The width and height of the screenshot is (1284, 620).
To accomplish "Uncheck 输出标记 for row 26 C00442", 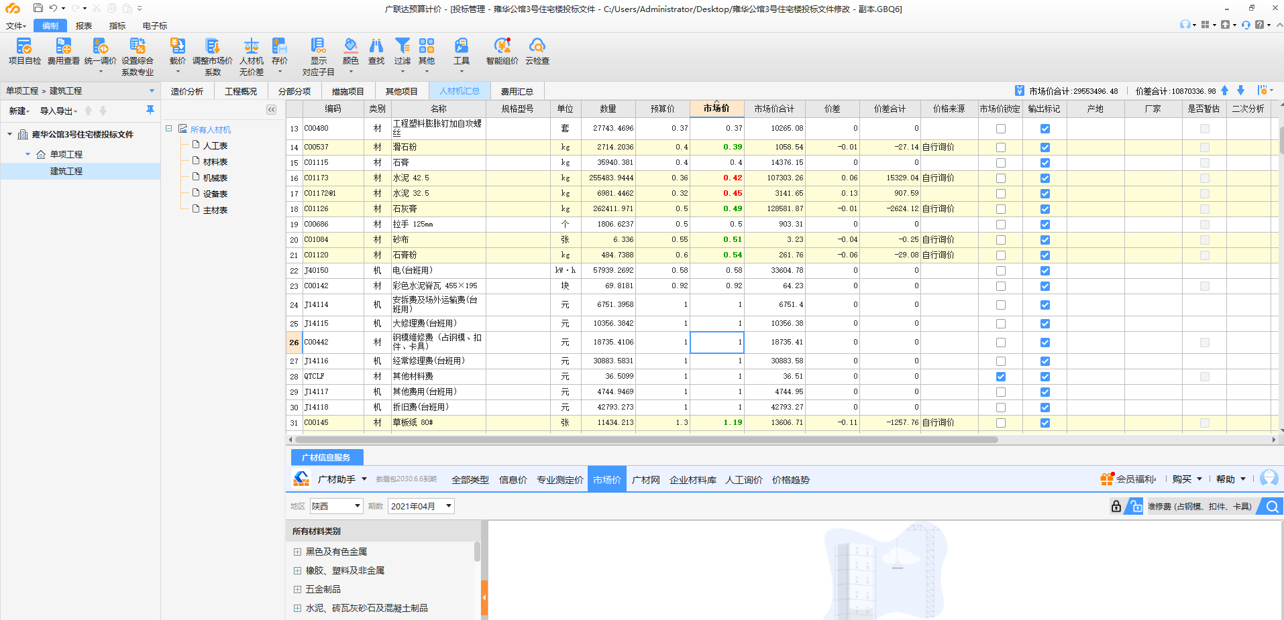I will click(1045, 343).
